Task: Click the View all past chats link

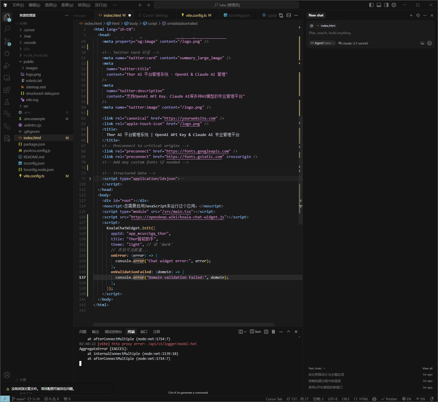Action: (x=427, y=368)
